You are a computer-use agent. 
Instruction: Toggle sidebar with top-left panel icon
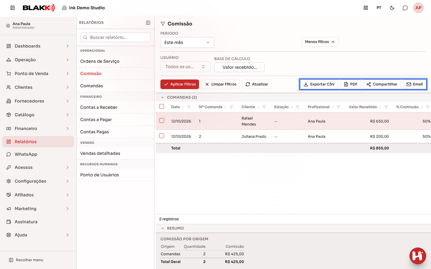tap(13, 8)
